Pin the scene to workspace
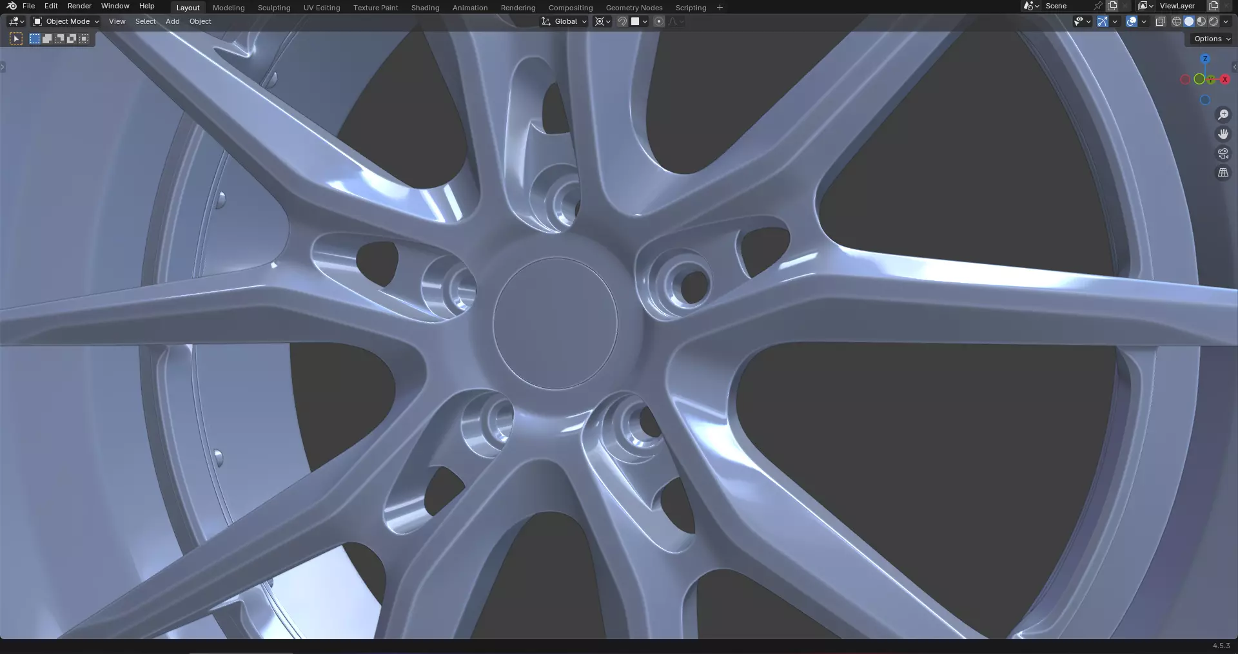Image resolution: width=1238 pixels, height=654 pixels. pos(1098,6)
